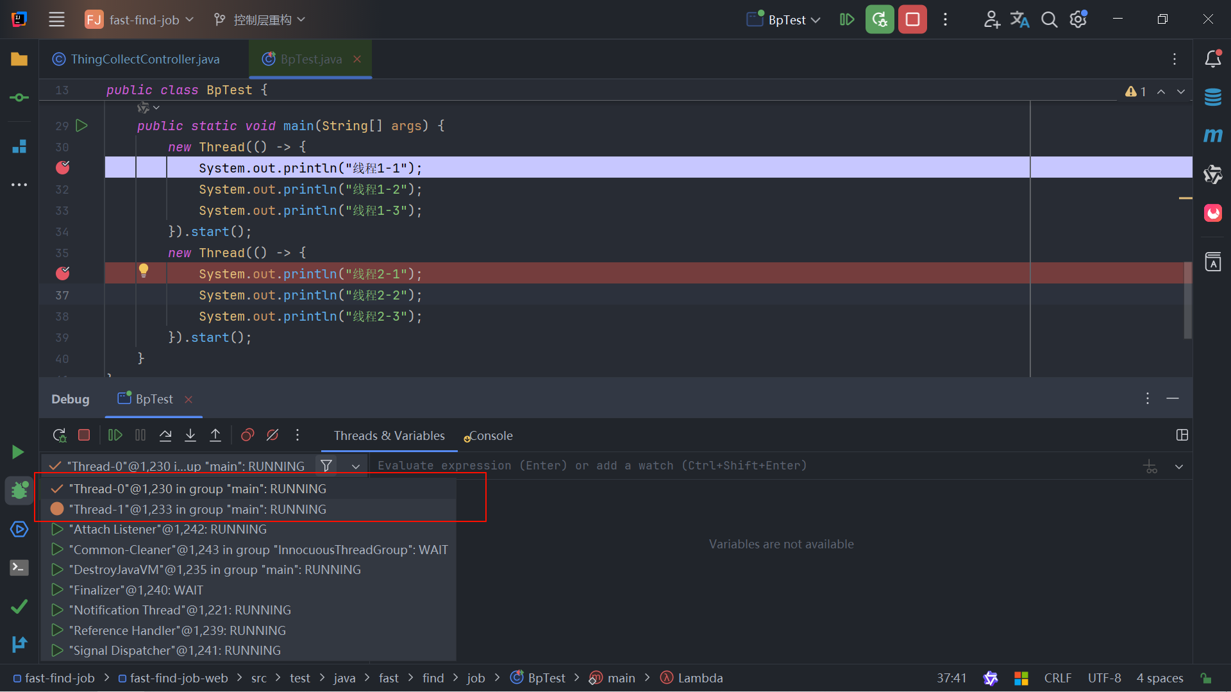Toggle the breakpoint on the 线程1-1 line
Screen dimensions: 1231x692
pyautogui.click(x=63, y=168)
